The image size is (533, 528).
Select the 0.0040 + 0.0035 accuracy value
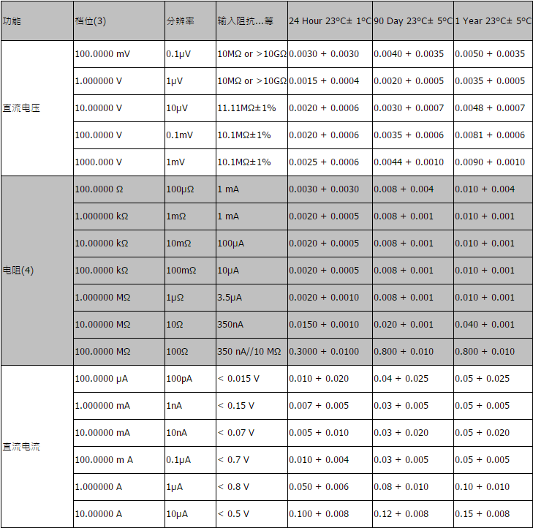[409, 54]
